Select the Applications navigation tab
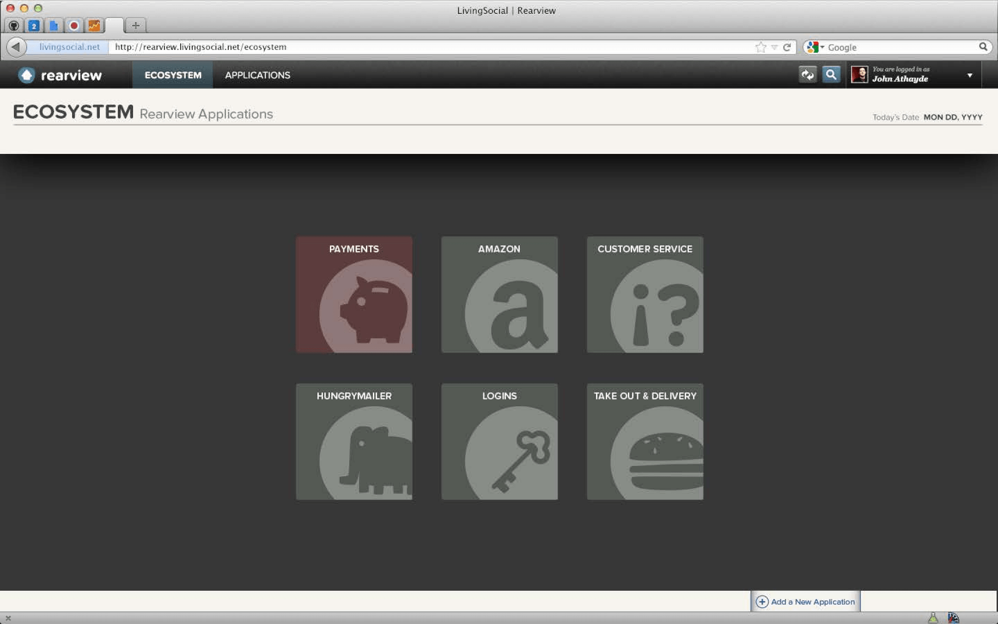Image resolution: width=998 pixels, height=624 pixels. click(x=257, y=75)
